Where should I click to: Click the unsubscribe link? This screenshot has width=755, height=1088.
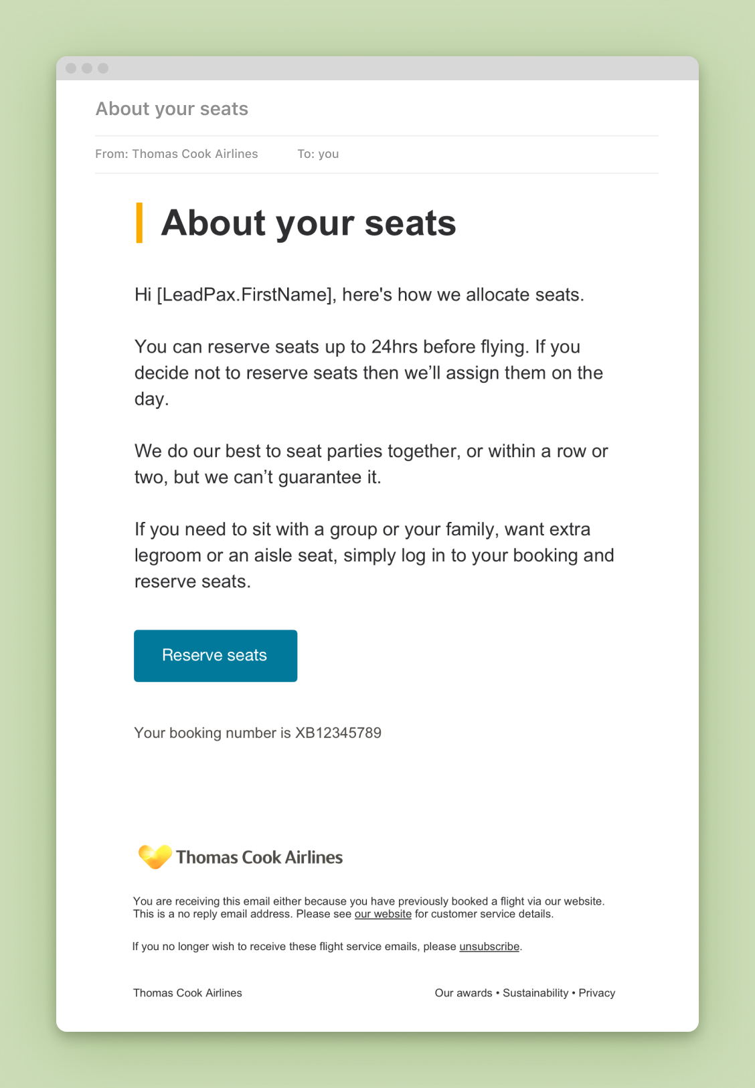[x=489, y=947]
